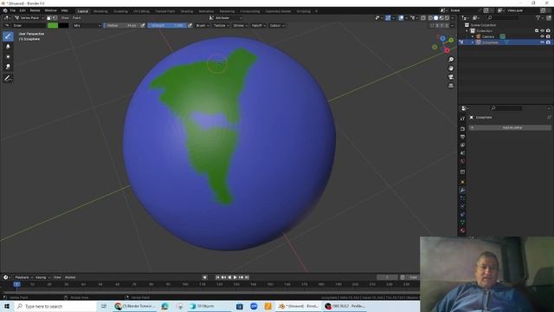Open the File menu
Viewport: 554px width, 312px height.
(13, 10)
